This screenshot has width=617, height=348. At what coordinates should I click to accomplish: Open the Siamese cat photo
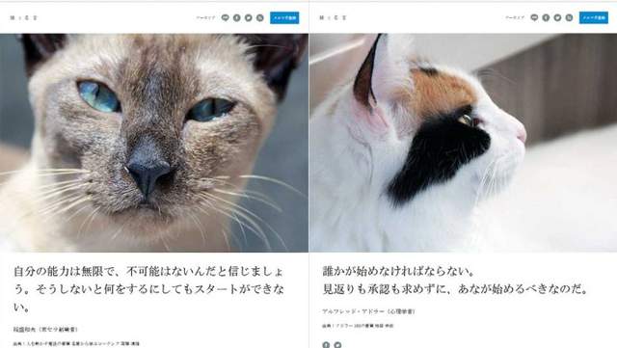click(x=154, y=143)
